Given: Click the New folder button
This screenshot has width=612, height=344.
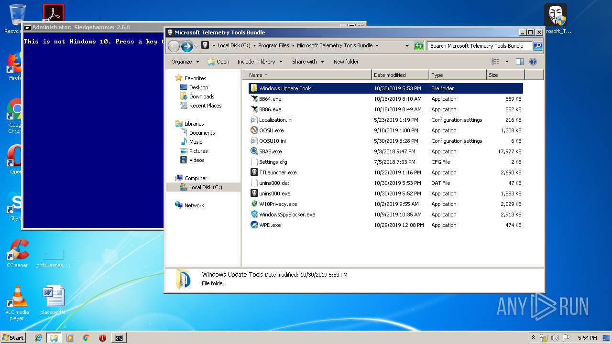Looking at the screenshot, I should coord(346,62).
